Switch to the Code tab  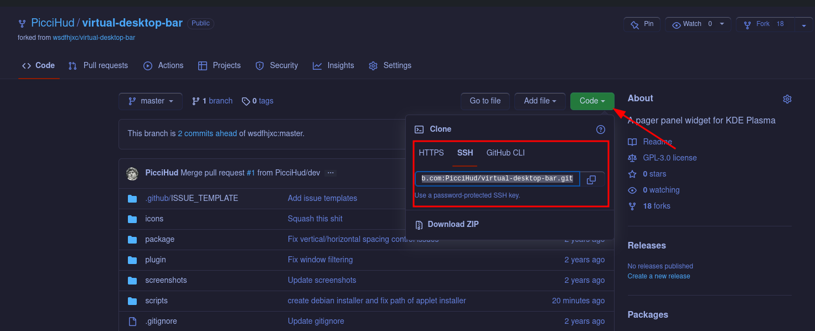coord(38,65)
